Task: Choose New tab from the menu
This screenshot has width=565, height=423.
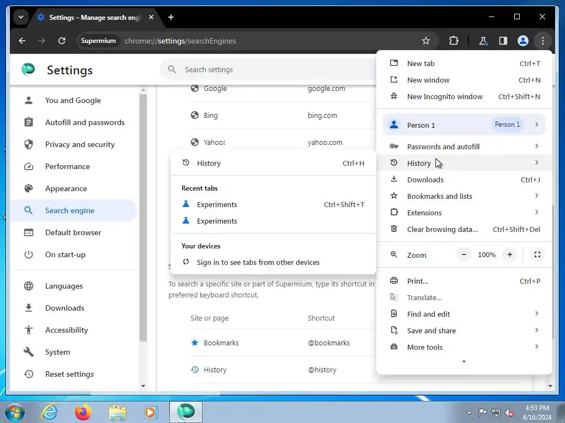Action: [464, 64]
